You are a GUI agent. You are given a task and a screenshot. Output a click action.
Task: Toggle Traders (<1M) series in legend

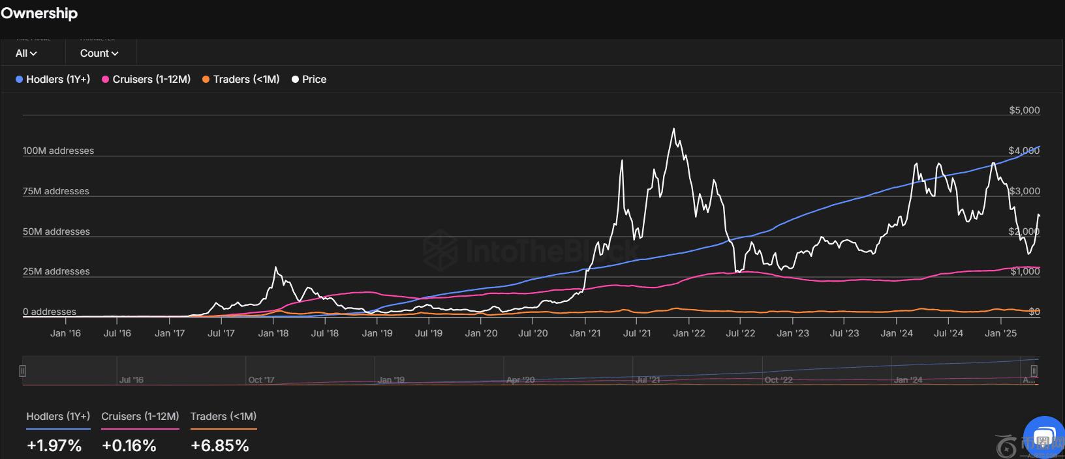246,80
